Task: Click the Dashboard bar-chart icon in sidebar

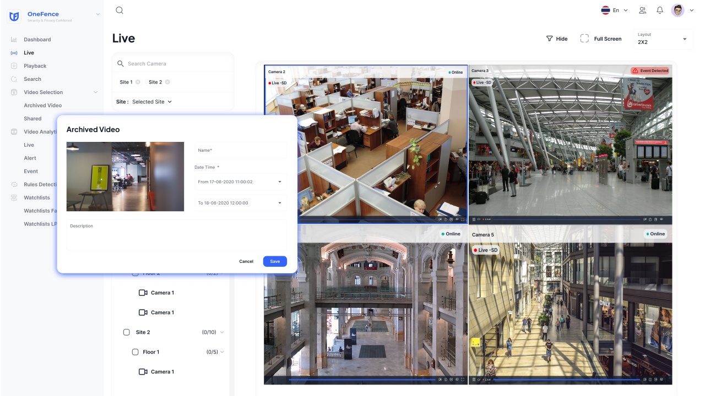Action: (x=14, y=40)
